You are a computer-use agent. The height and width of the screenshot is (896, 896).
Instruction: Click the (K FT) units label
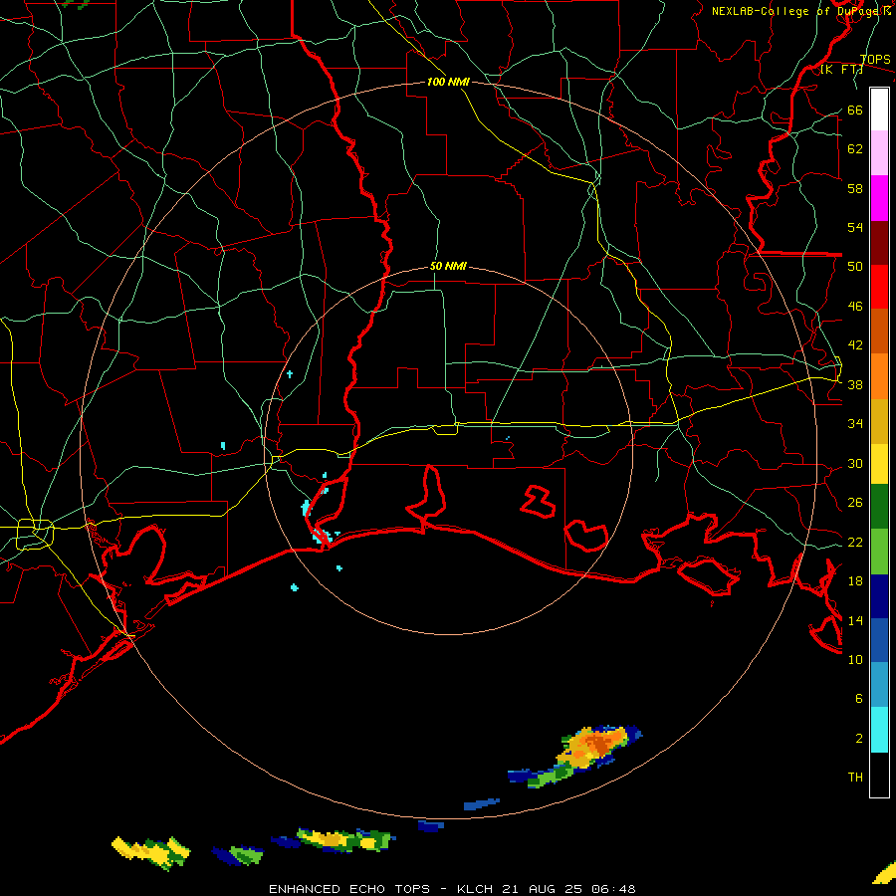[x=841, y=70]
